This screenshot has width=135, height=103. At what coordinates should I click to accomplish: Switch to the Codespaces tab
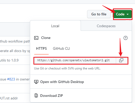click(x=106, y=26)
